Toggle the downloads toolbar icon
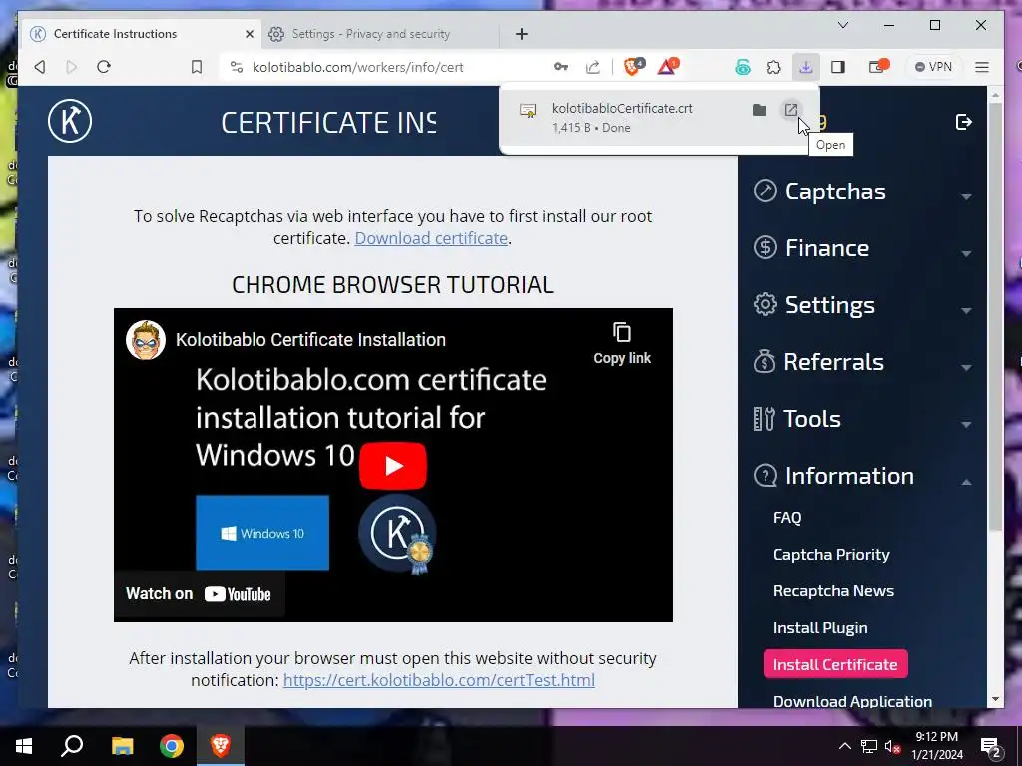This screenshot has width=1022, height=766. coord(806,67)
